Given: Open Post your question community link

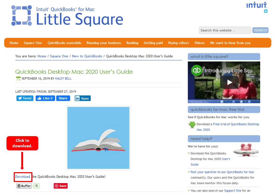Looking at the screenshot, I should (x=222, y=172).
